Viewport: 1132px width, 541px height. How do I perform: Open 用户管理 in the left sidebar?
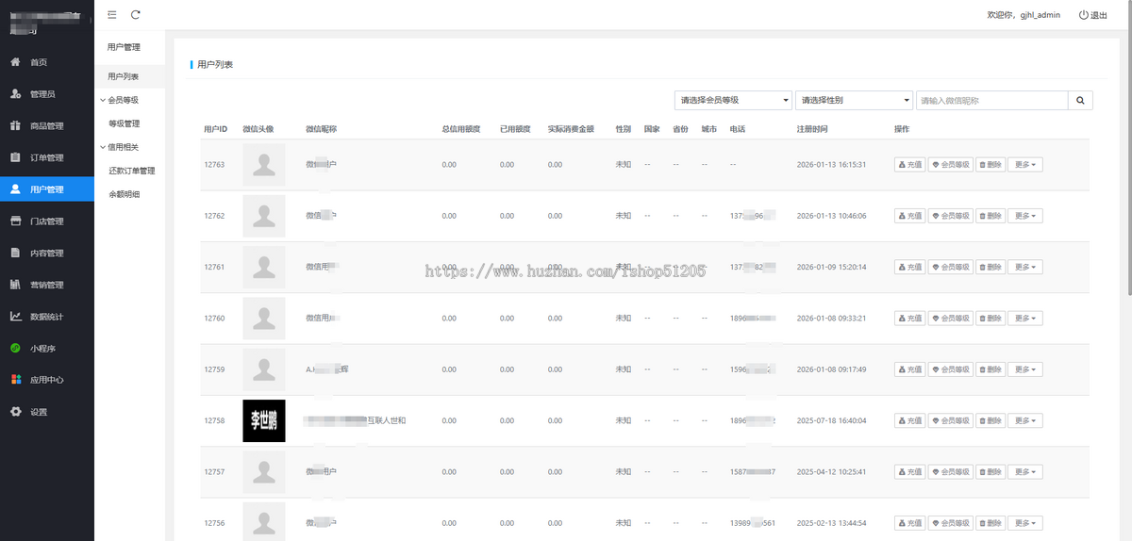pos(47,189)
